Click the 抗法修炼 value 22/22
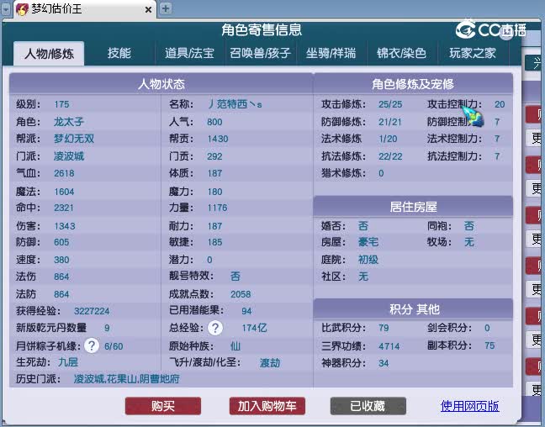Viewport: 545px width, 427px height. tap(390, 156)
